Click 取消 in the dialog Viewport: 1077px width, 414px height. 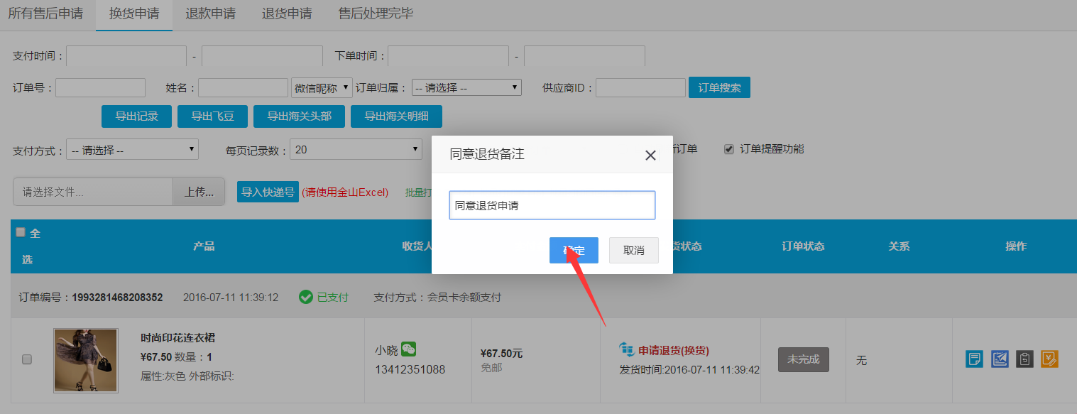pos(633,251)
